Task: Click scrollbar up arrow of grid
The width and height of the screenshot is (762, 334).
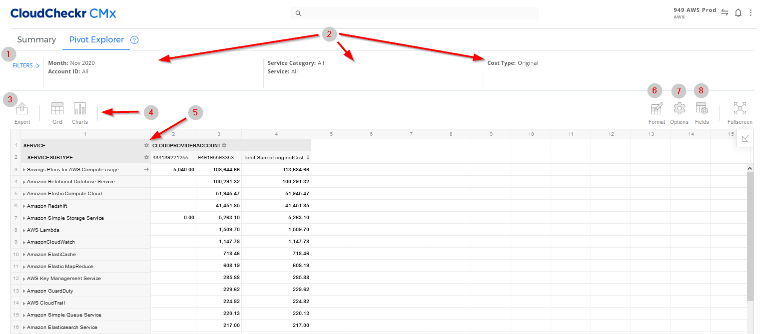Action: (750, 169)
